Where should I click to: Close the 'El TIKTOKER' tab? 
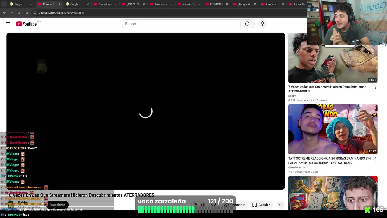(227, 4)
